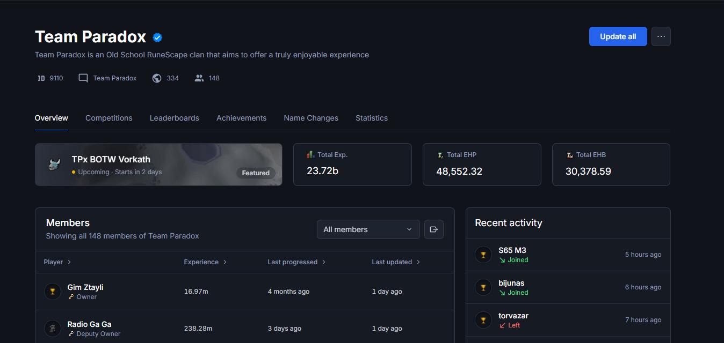
Task: Click the Featured badge on the competition card
Action: (256, 173)
